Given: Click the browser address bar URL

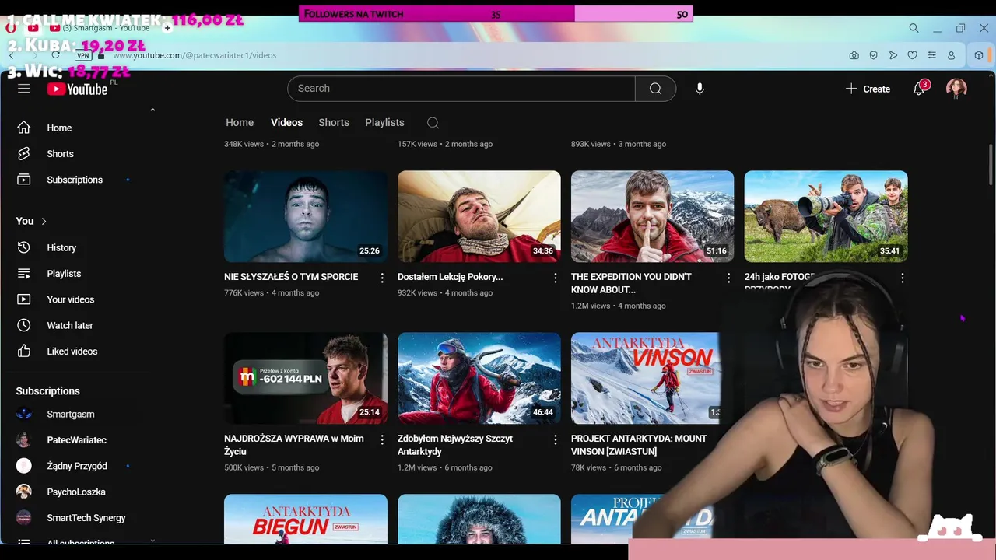Looking at the screenshot, I should click(x=195, y=55).
